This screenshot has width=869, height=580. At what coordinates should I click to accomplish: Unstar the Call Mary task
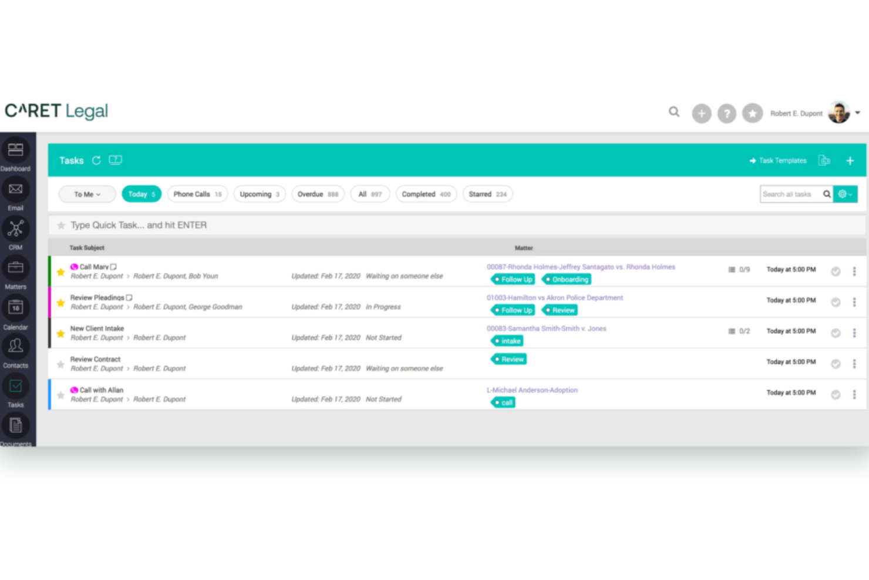(60, 271)
